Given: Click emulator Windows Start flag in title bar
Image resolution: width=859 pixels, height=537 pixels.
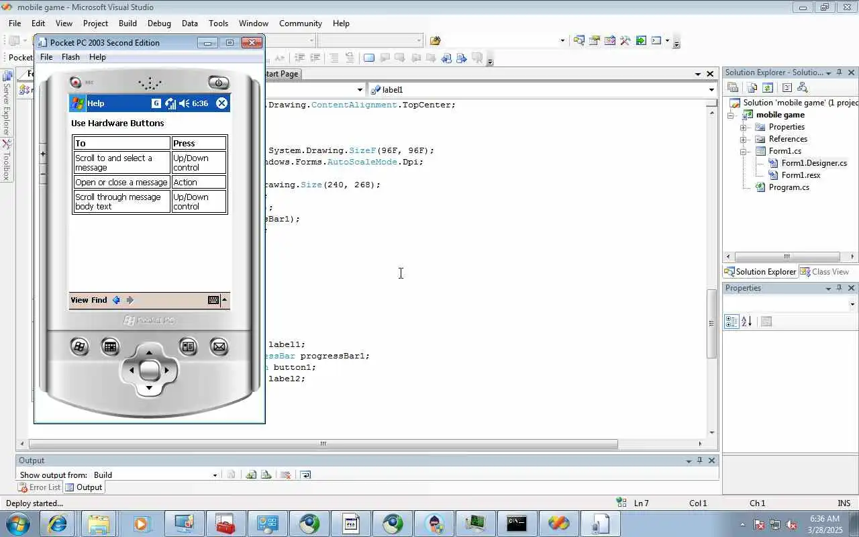Looking at the screenshot, I should click(x=78, y=103).
